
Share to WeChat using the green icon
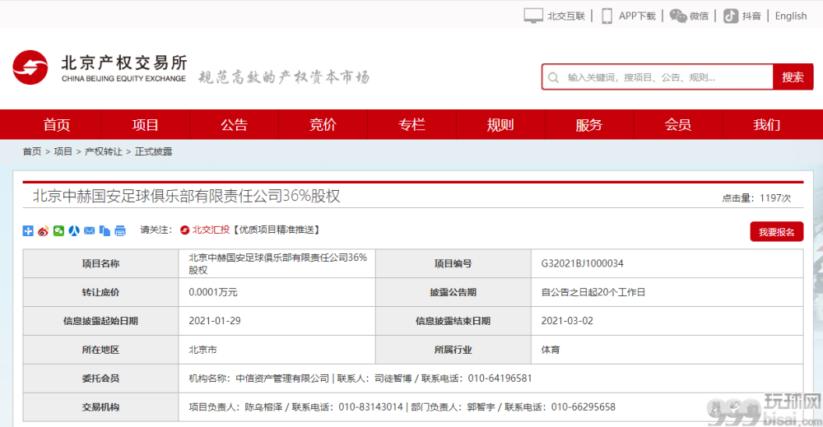[58, 231]
